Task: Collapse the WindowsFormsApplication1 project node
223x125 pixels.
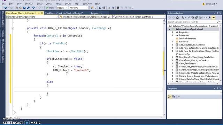Action: (170, 29)
